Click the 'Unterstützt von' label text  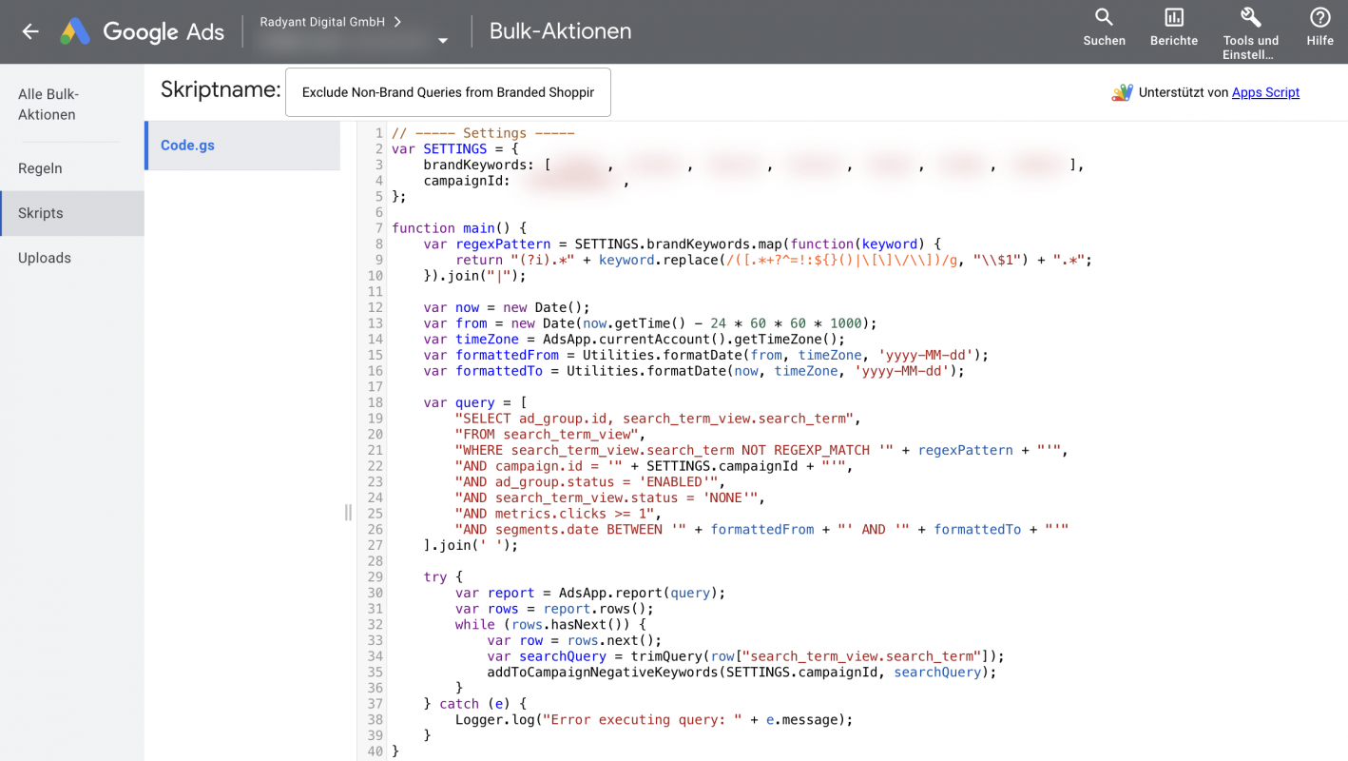tap(1183, 92)
